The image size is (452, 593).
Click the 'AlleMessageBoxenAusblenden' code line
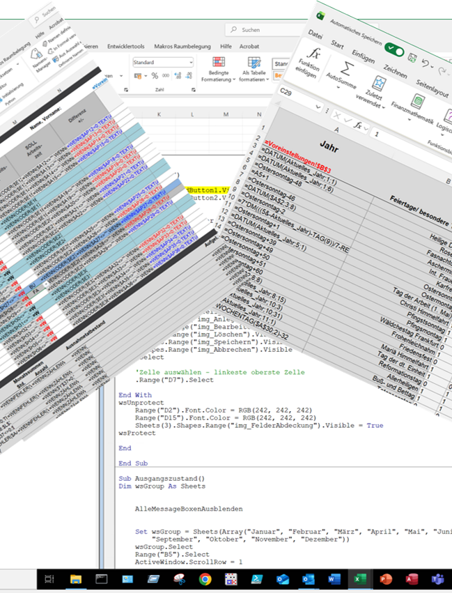(189, 509)
